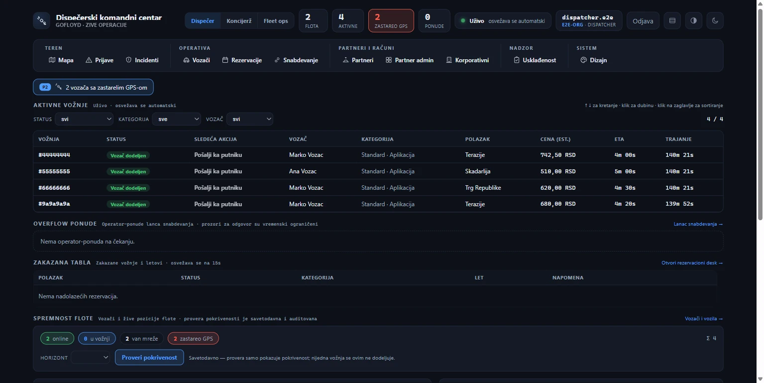Open the Status filter dropdown

pos(84,119)
